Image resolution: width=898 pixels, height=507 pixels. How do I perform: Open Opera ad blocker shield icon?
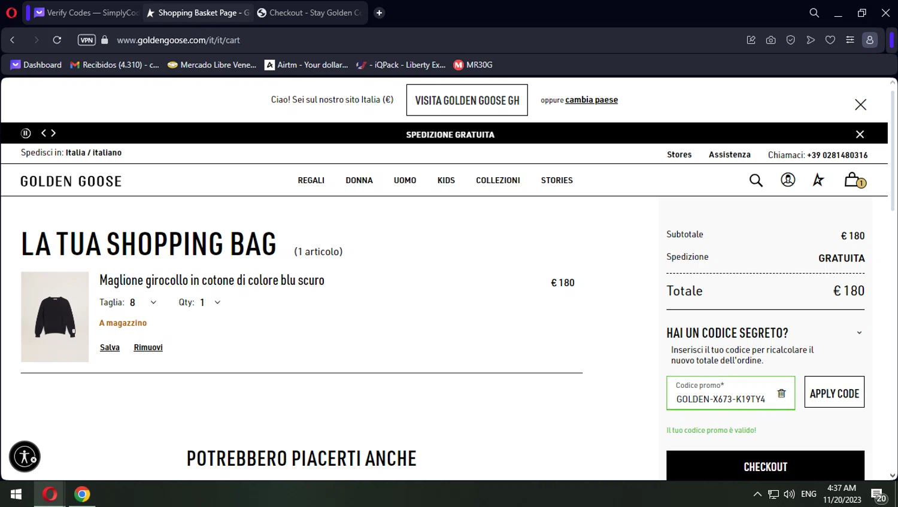tap(790, 40)
